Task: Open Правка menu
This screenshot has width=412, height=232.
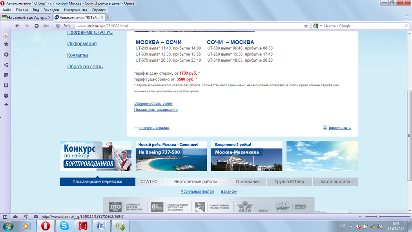Action: click(22, 10)
